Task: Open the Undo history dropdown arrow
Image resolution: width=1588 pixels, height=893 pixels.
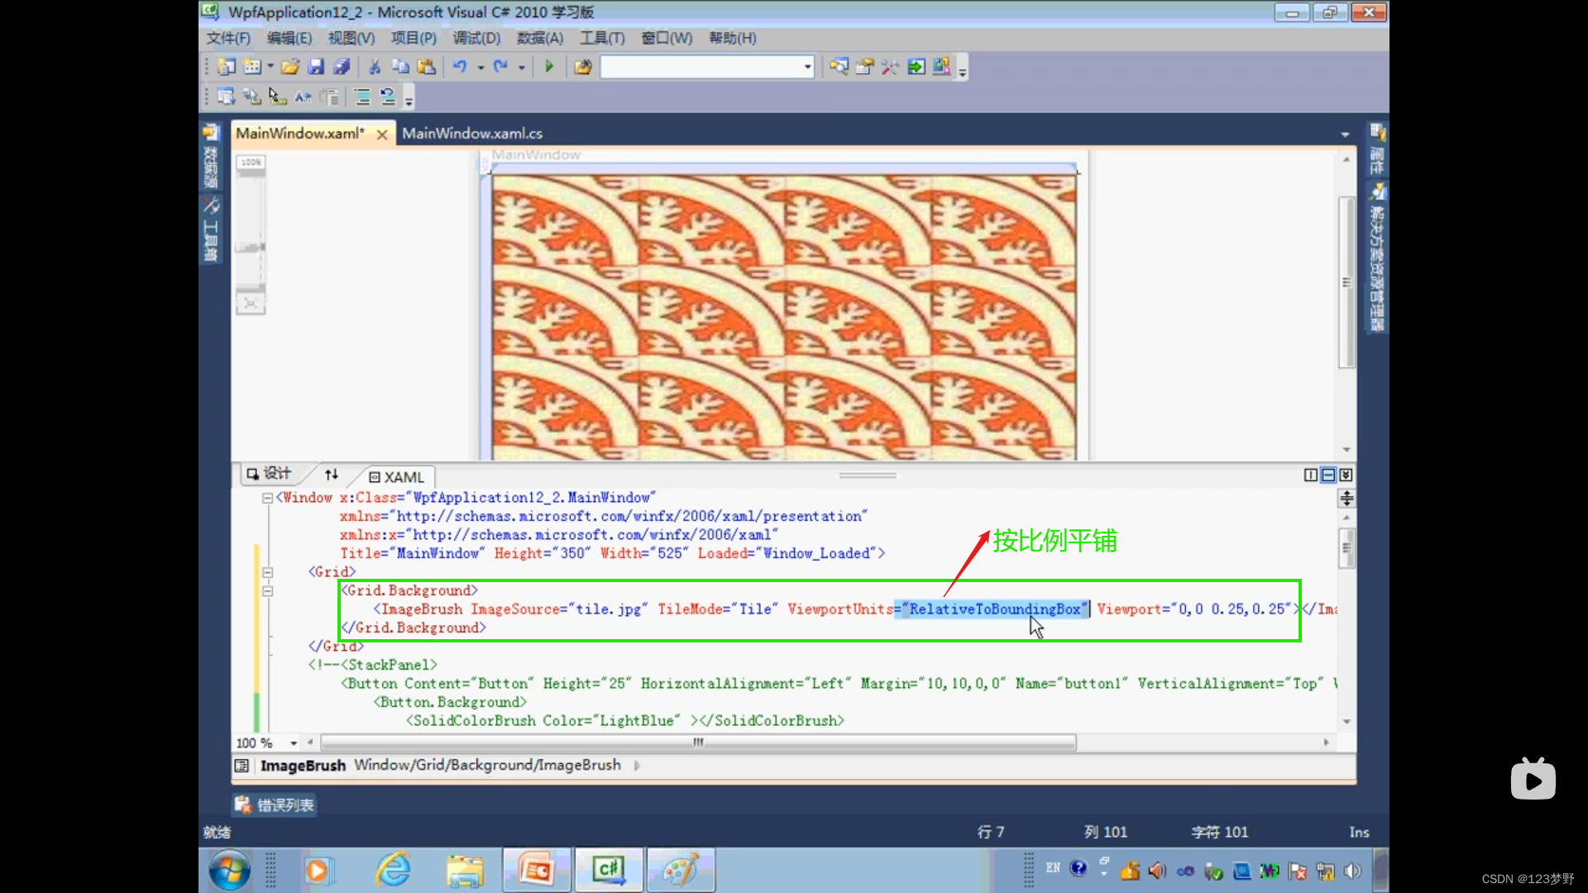Action: click(481, 68)
